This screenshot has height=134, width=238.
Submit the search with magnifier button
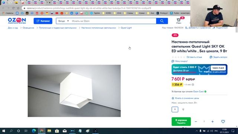click(x=162, y=21)
